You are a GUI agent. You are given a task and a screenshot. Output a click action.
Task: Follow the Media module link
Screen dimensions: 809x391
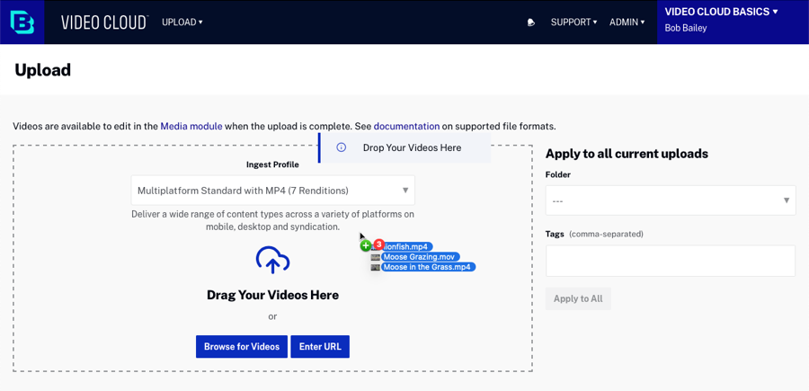click(191, 127)
